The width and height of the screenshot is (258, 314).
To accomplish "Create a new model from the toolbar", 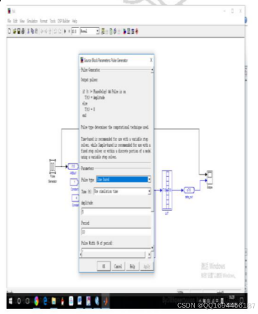I will click(9, 31).
